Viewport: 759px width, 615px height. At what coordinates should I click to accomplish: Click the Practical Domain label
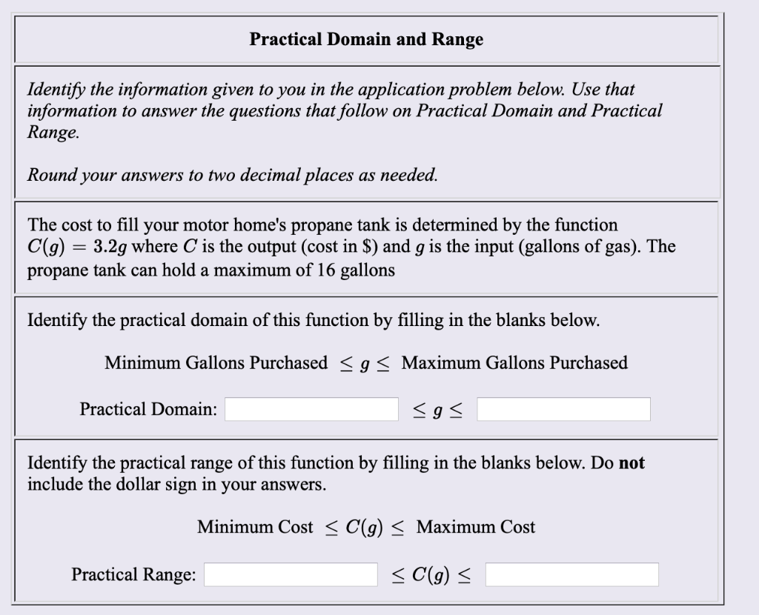(145, 408)
